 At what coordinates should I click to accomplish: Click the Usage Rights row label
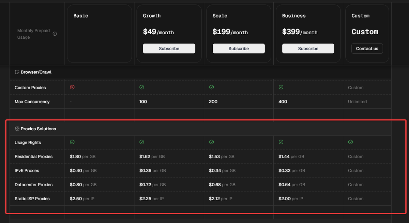tap(28, 143)
